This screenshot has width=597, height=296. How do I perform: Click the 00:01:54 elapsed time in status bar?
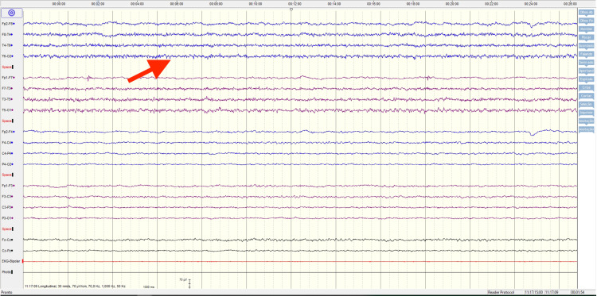pyautogui.click(x=578, y=293)
